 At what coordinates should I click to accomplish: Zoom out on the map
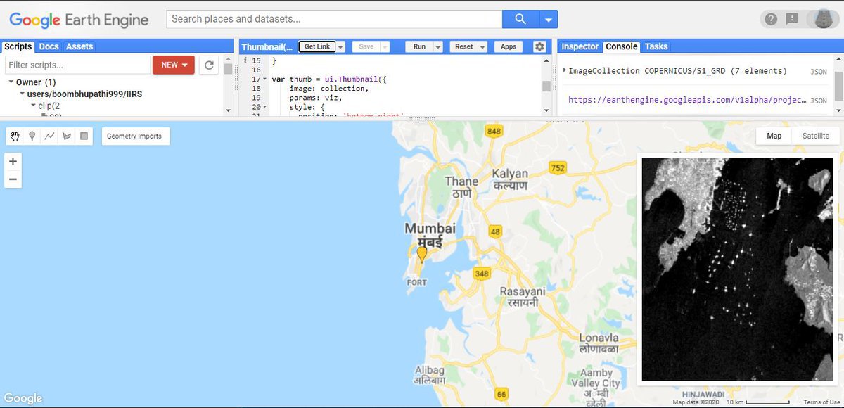[x=13, y=180]
